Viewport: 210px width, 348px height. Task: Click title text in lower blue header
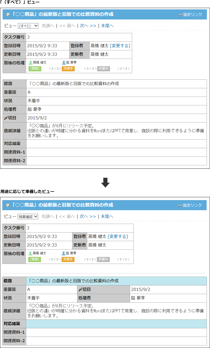coord(63,205)
